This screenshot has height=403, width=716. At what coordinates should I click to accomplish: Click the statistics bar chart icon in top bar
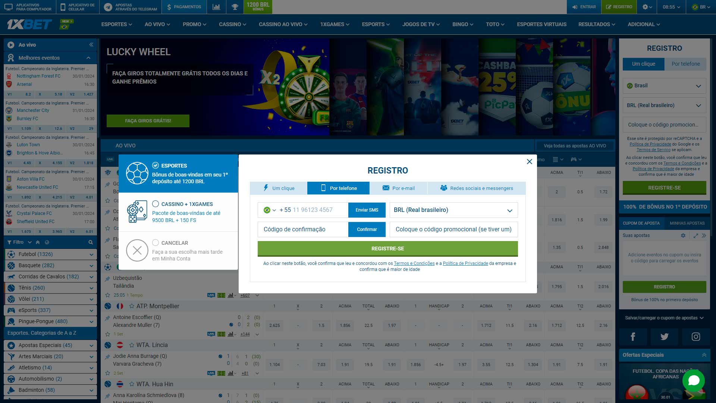[x=216, y=7]
